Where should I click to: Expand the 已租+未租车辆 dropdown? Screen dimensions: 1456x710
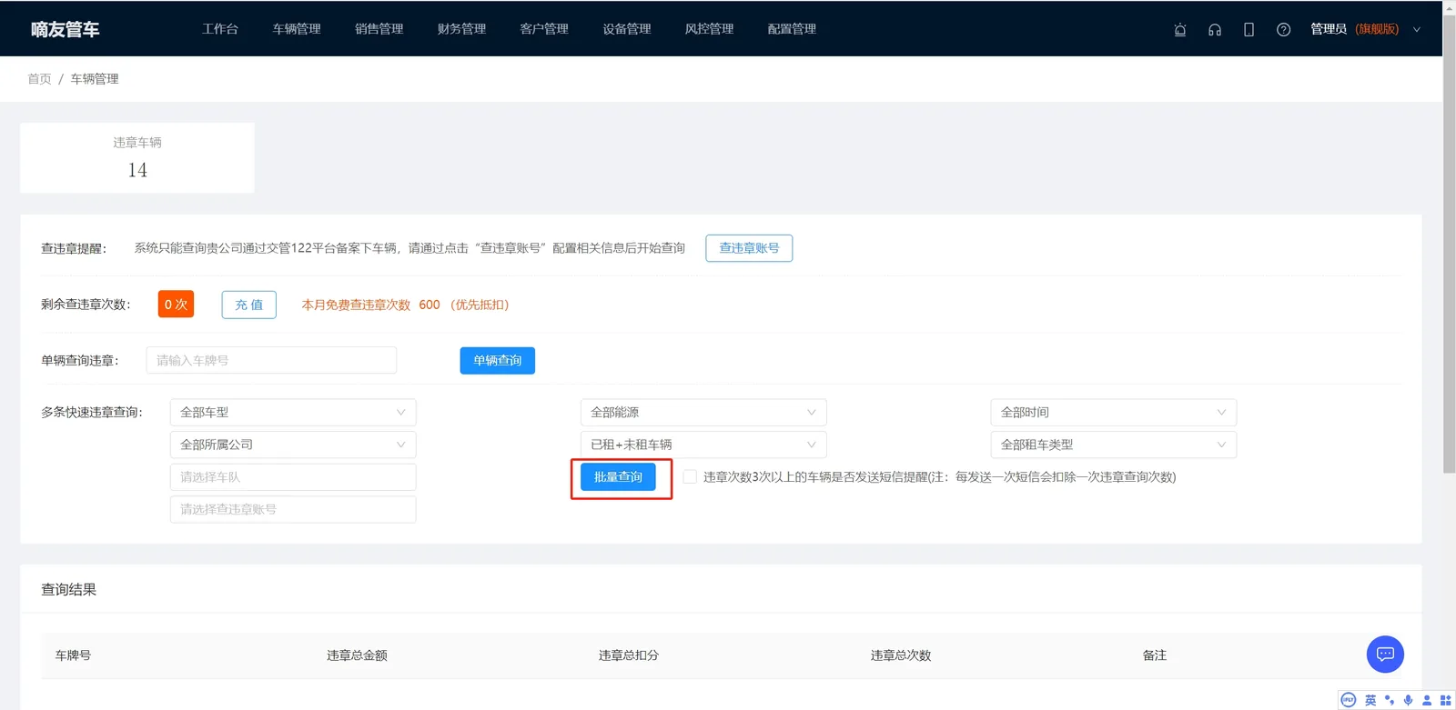pyautogui.click(x=703, y=445)
